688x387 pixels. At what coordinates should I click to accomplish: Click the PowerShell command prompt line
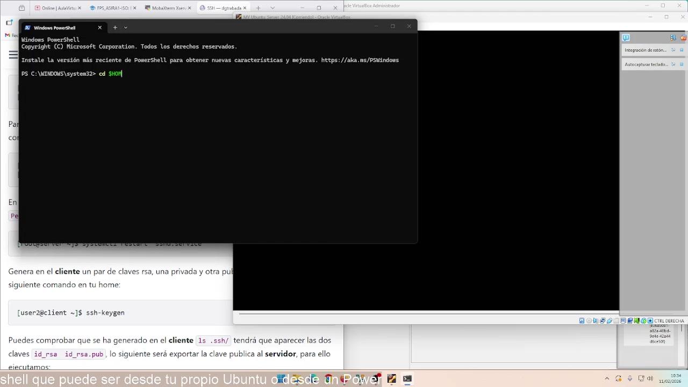click(72, 74)
